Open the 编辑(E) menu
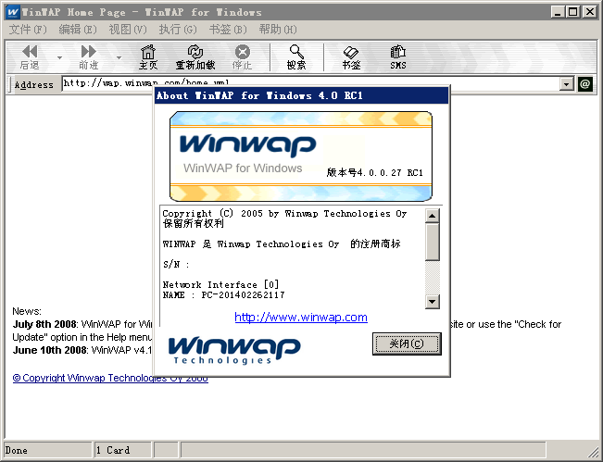 (78, 30)
